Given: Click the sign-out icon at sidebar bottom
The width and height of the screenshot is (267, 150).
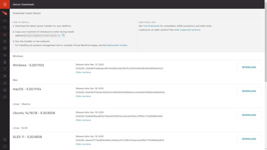Looking at the screenshot, I should click(5, 146).
